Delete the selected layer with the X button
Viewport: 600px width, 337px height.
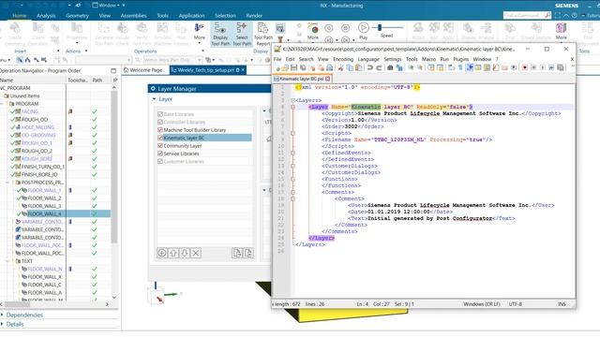coord(196,253)
